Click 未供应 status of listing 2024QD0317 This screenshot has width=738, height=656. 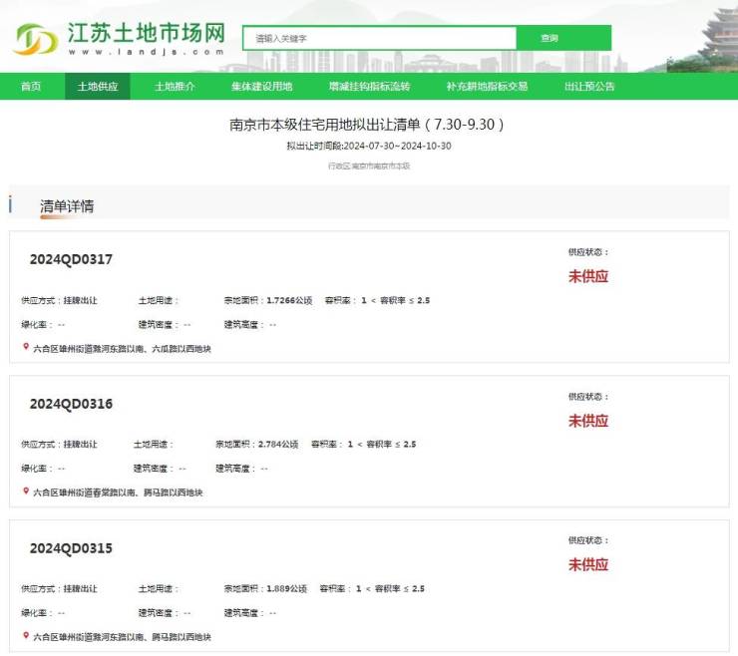(587, 276)
